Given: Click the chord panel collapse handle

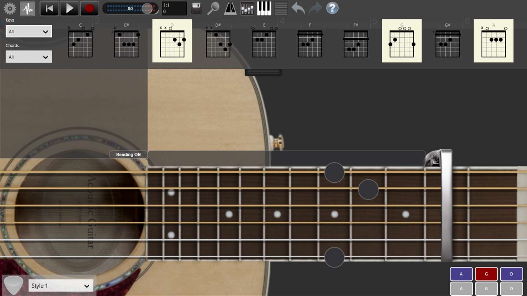Looking at the screenshot, I should tap(263, 72).
